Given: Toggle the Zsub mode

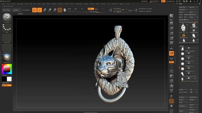Looking at the screenshot, I should coord(96,9).
